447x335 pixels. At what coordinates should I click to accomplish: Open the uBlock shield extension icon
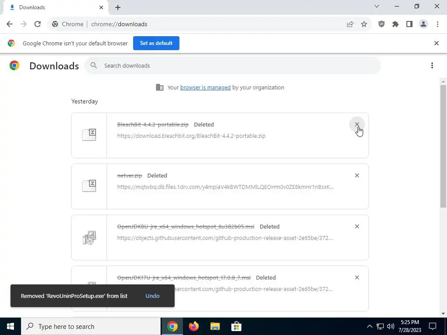[382, 24]
